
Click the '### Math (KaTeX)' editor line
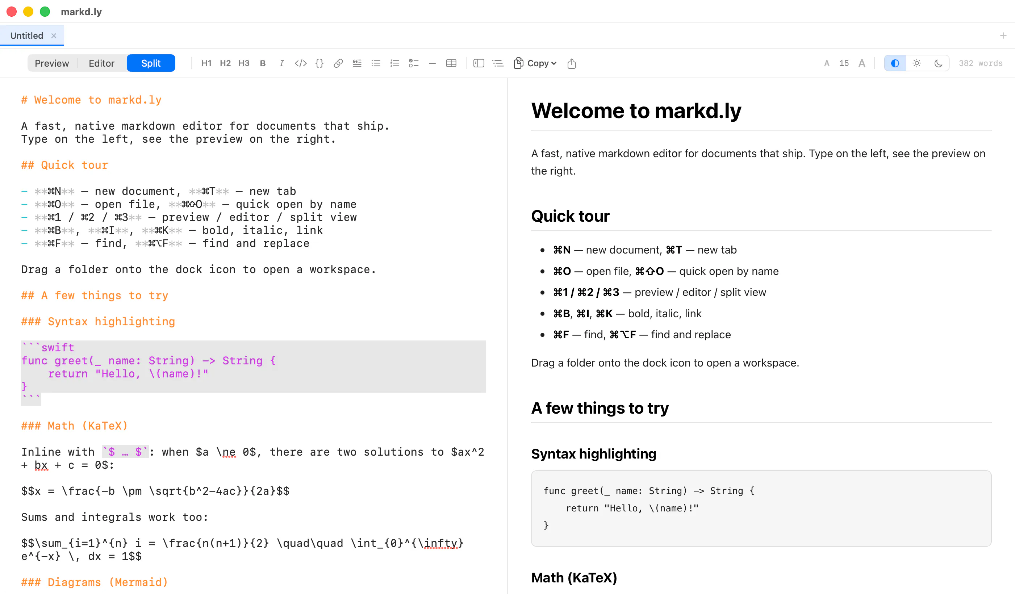[75, 426]
